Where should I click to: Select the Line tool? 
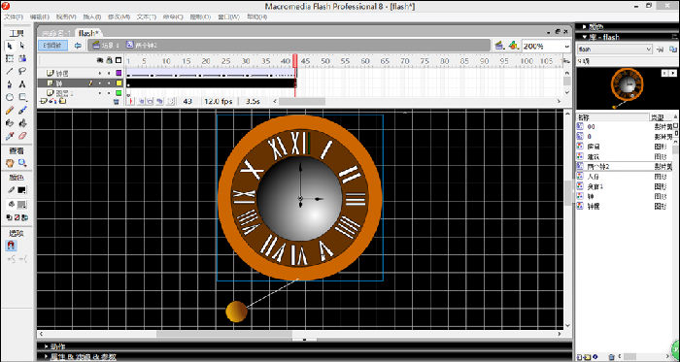pos(10,71)
